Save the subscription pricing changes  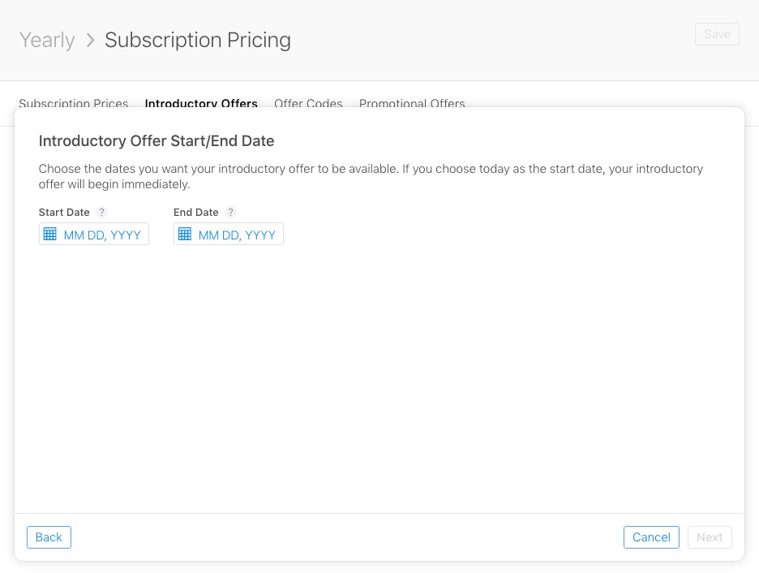coord(717,33)
